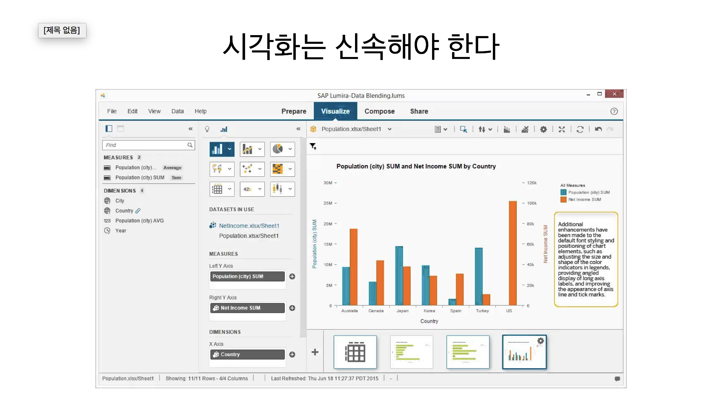Select the heat map chart icon

click(x=278, y=169)
